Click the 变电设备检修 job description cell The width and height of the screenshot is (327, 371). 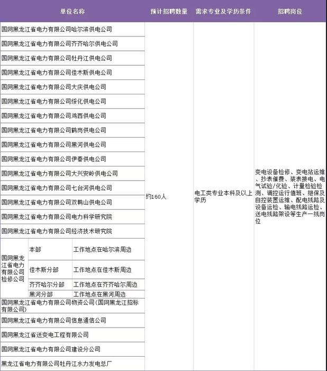[290, 197]
